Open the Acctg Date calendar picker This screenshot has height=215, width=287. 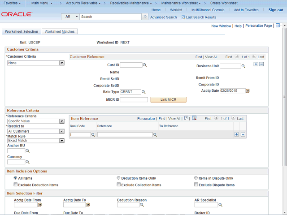tap(248, 90)
